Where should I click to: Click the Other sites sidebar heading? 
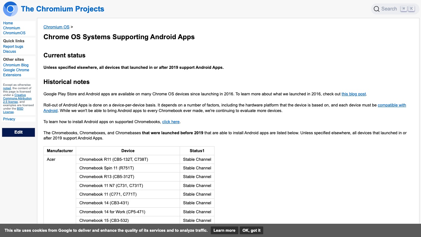[x=13, y=60]
